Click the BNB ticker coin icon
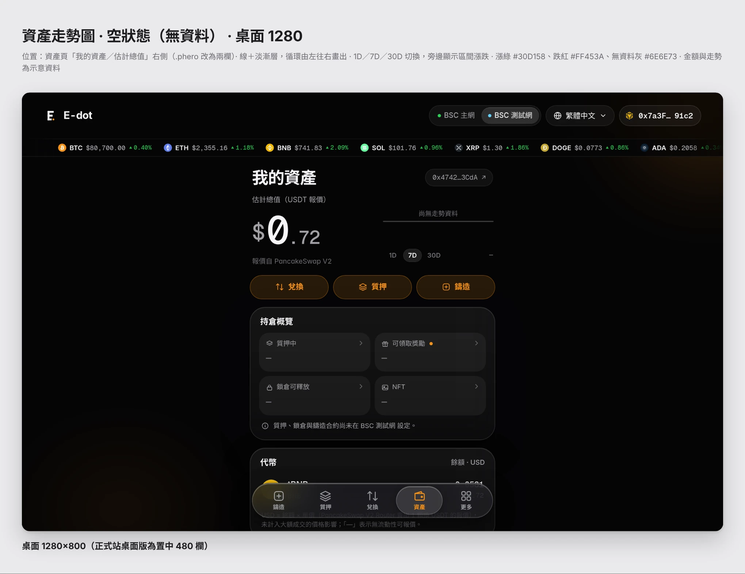Viewport: 745px width, 574px height. pyautogui.click(x=270, y=148)
